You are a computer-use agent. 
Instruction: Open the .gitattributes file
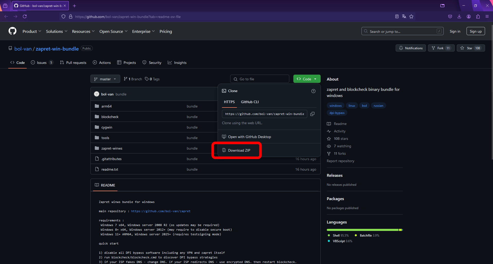(111, 159)
